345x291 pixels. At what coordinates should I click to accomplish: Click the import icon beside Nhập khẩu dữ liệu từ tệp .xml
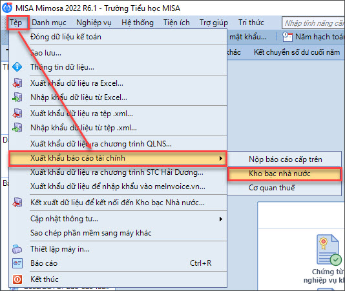click(x=17, y=128)
